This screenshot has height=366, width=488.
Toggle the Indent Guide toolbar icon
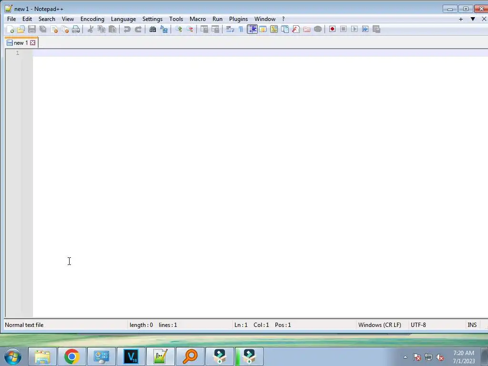pyautogui.click(x=252, y=29)
